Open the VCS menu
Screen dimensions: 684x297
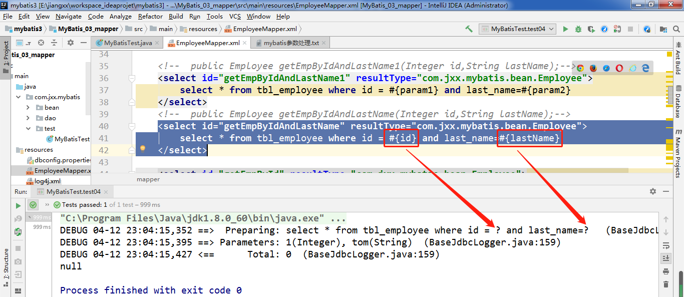click(x=235, y=17)
